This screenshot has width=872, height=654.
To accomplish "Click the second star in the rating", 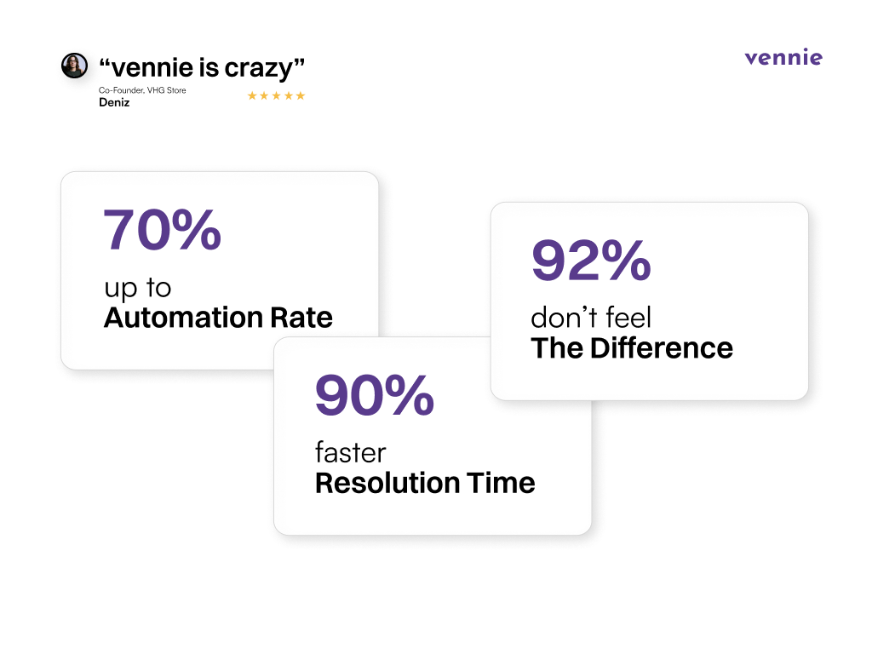I will click(264, 95).
